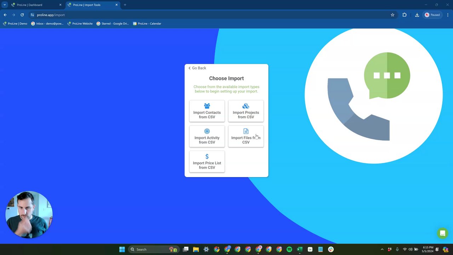Open Wi-Fi network settings in tray
The image size is (453, 255).
coord(405,249)
